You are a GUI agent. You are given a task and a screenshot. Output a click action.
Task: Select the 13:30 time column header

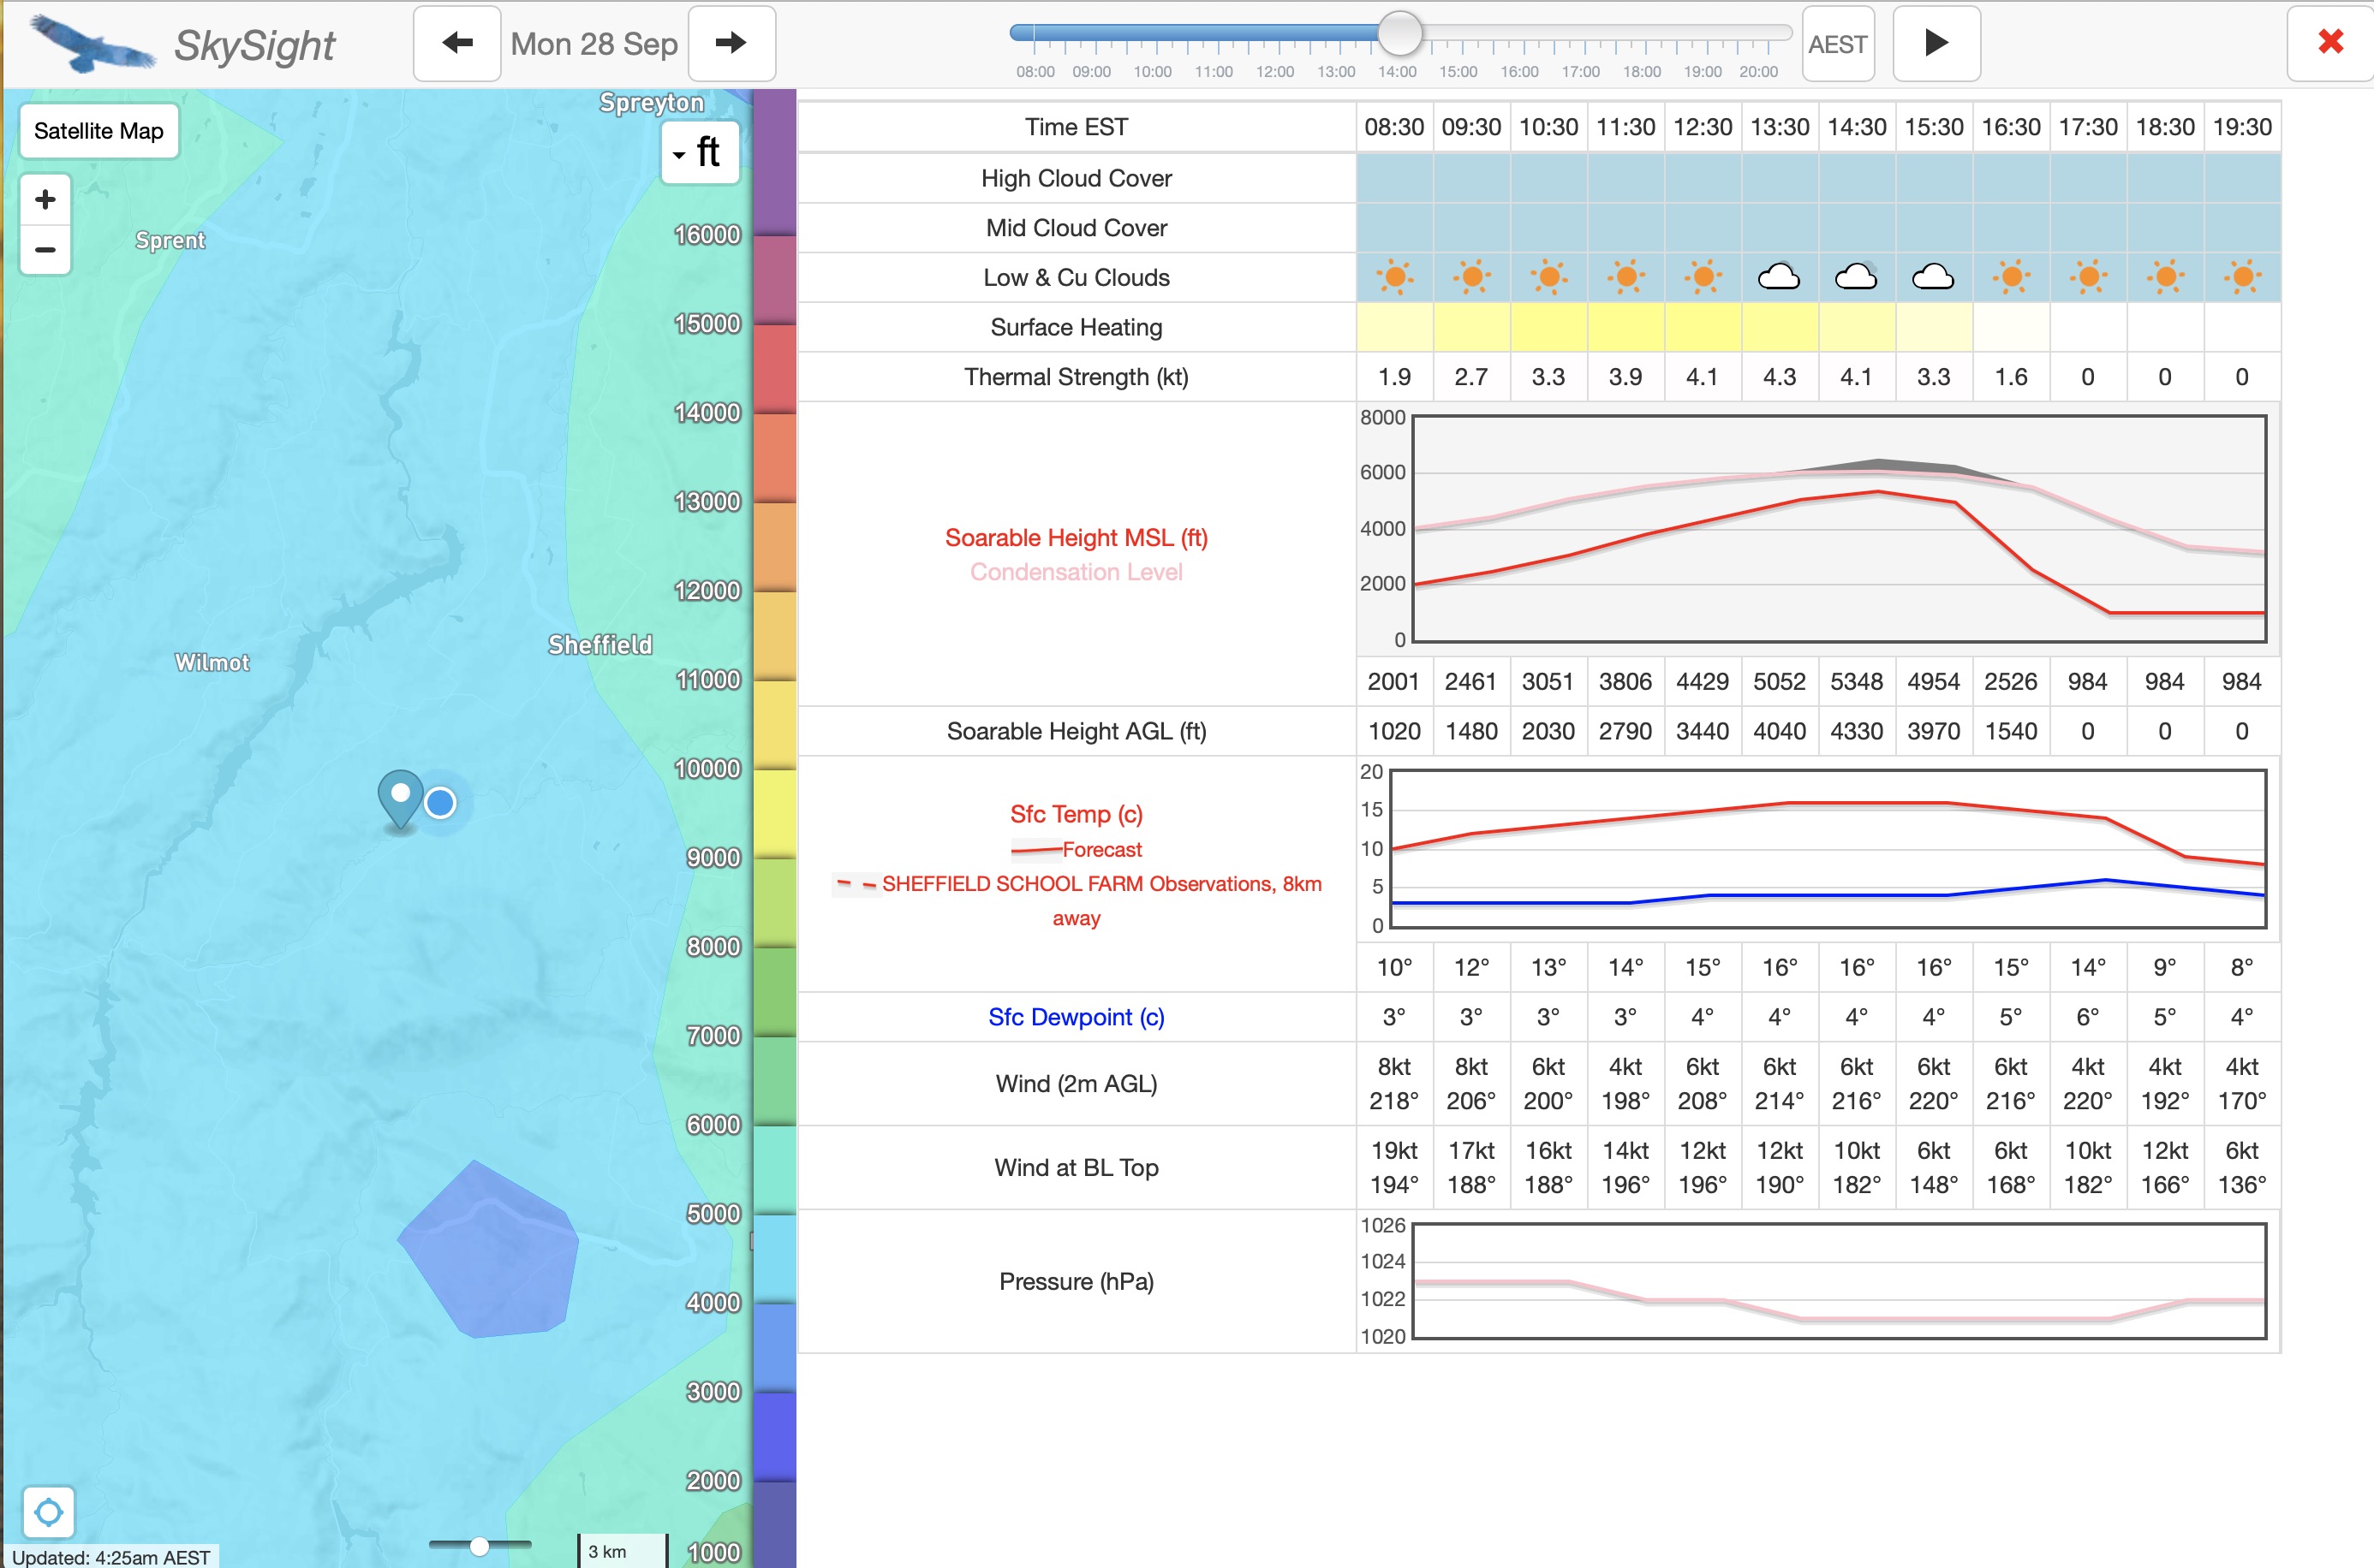coord(1779,127)
